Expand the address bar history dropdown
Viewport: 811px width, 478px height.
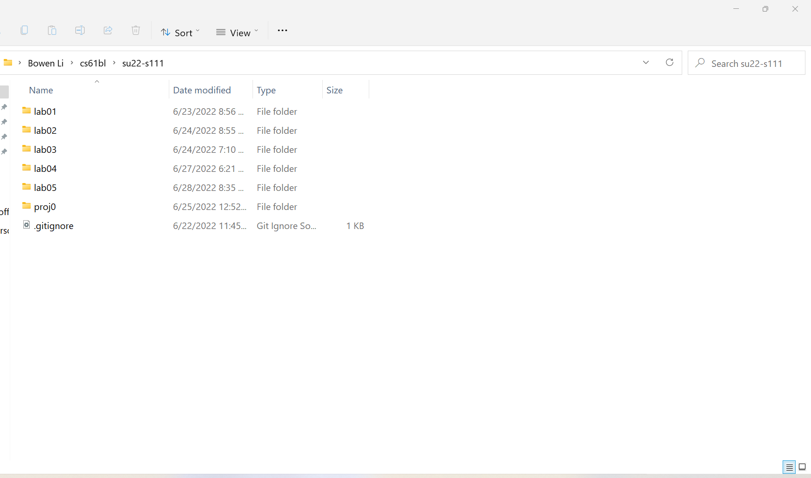(x=646, y=63)
